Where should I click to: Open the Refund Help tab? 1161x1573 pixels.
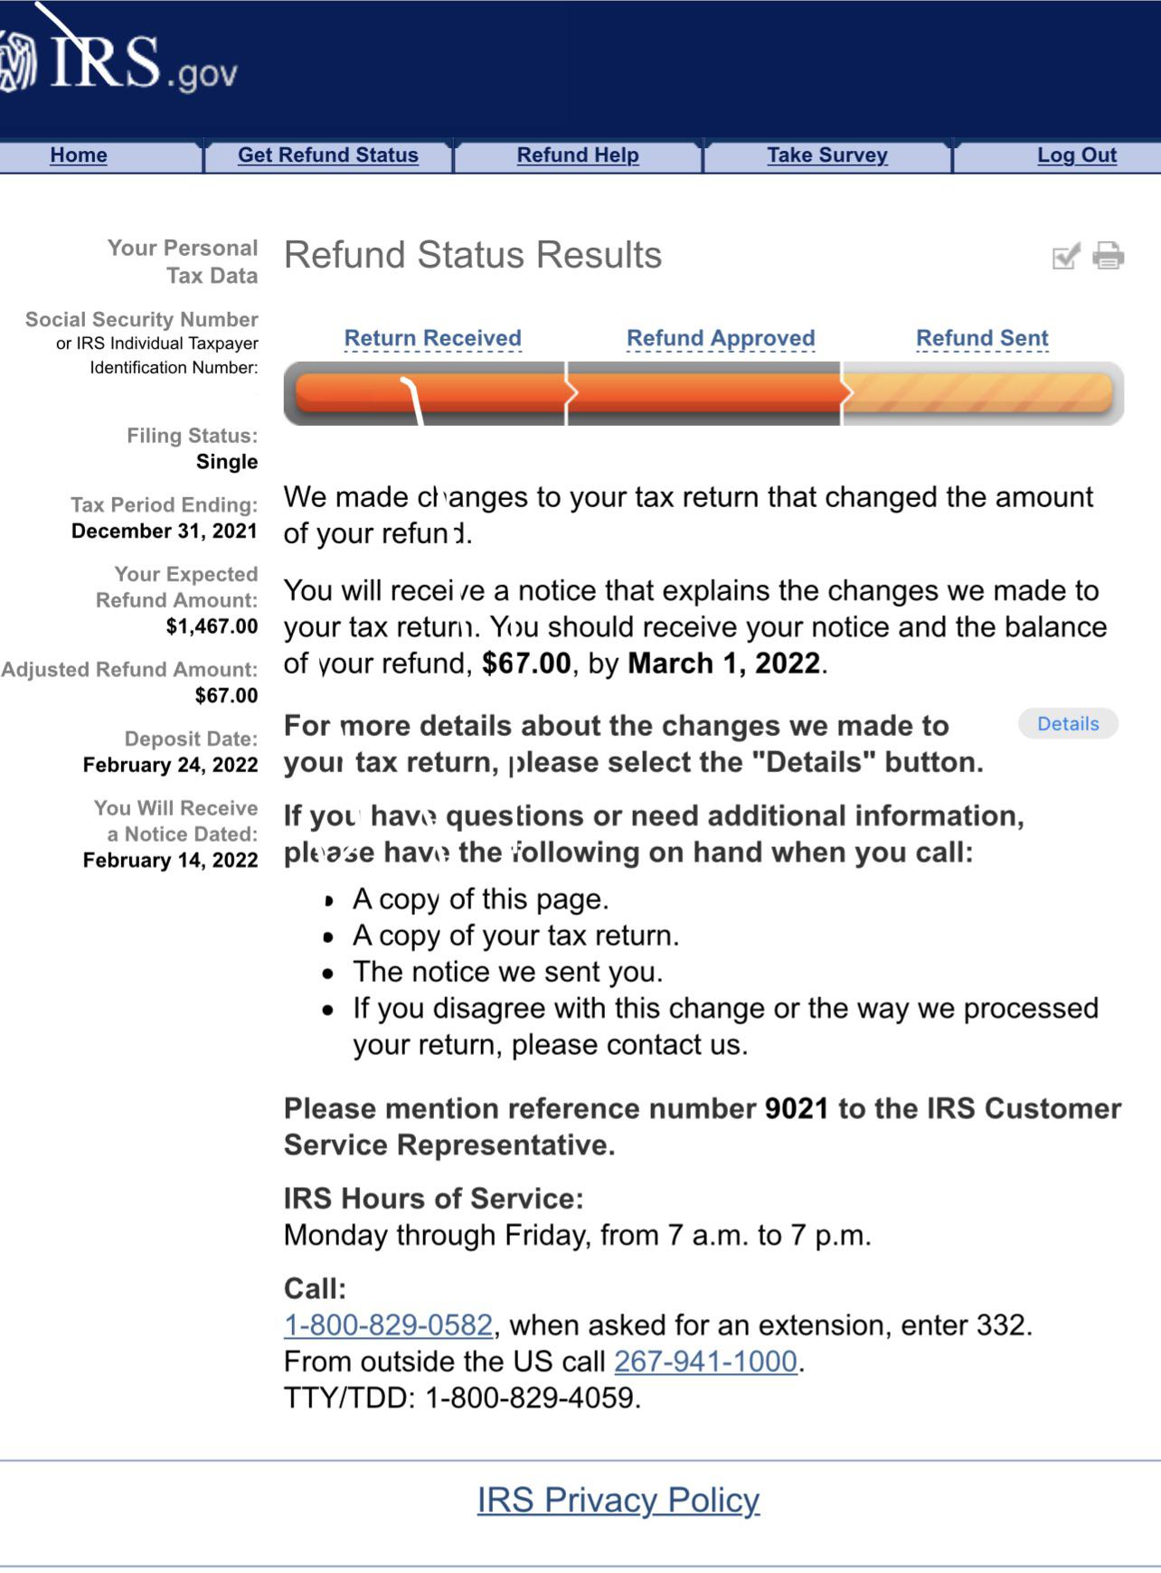tap(579, 155)
